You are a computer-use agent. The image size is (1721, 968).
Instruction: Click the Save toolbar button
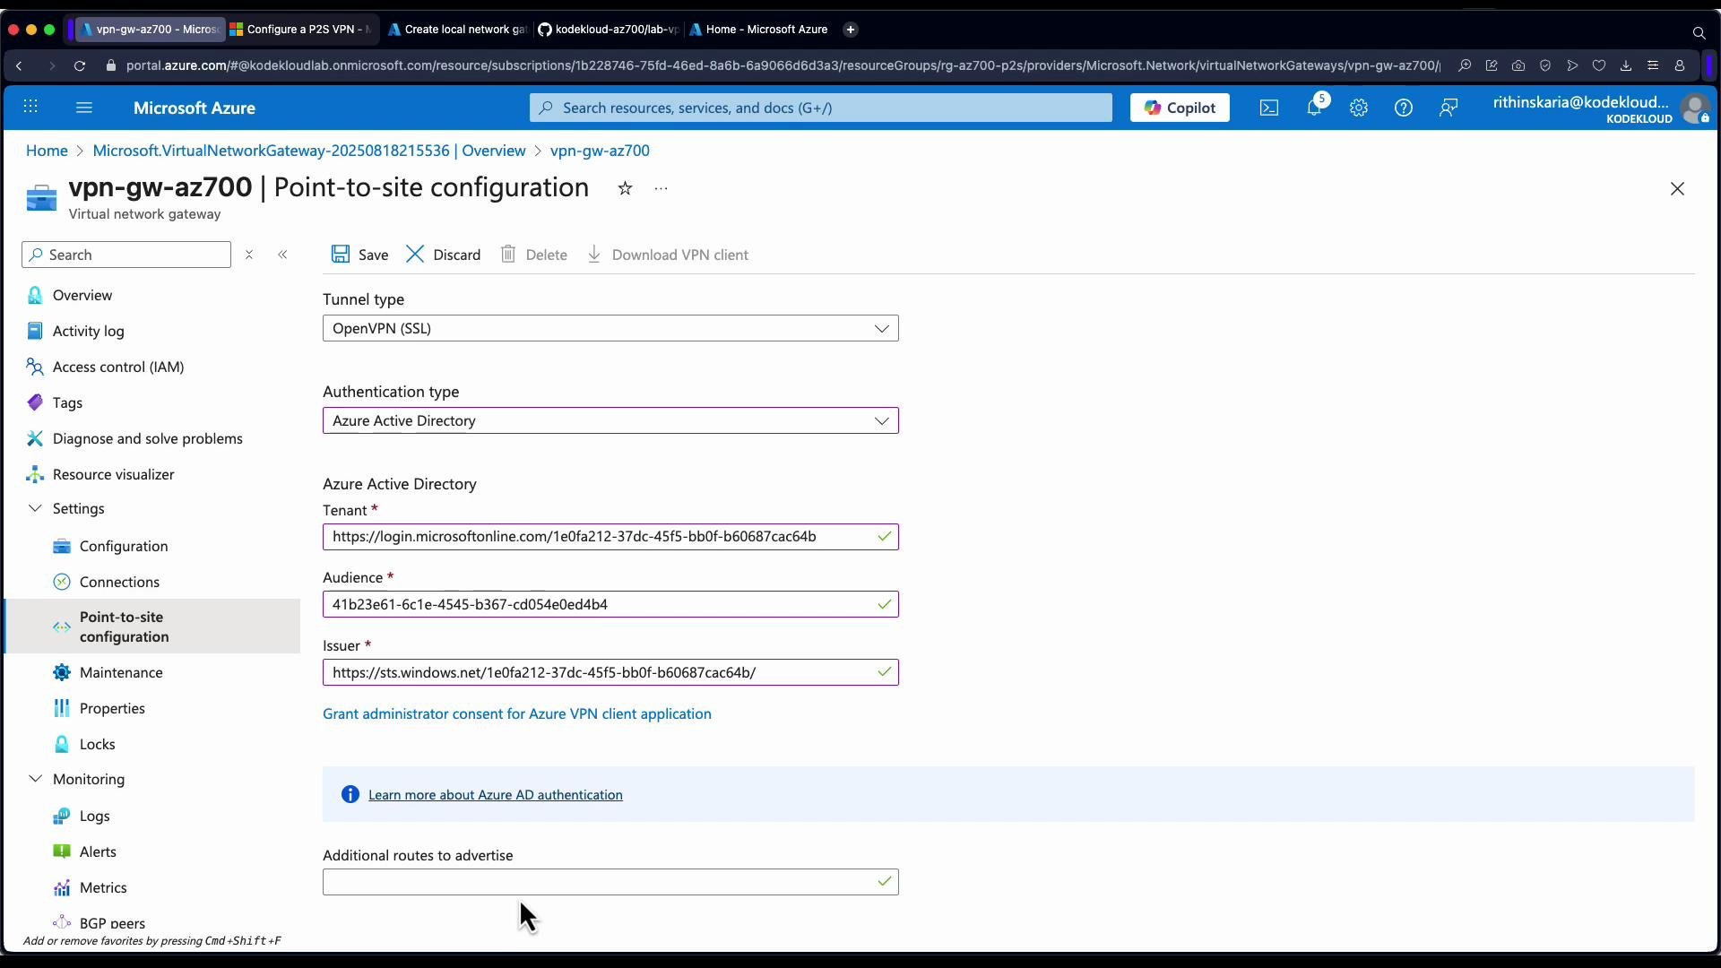[x=359, y=255]
